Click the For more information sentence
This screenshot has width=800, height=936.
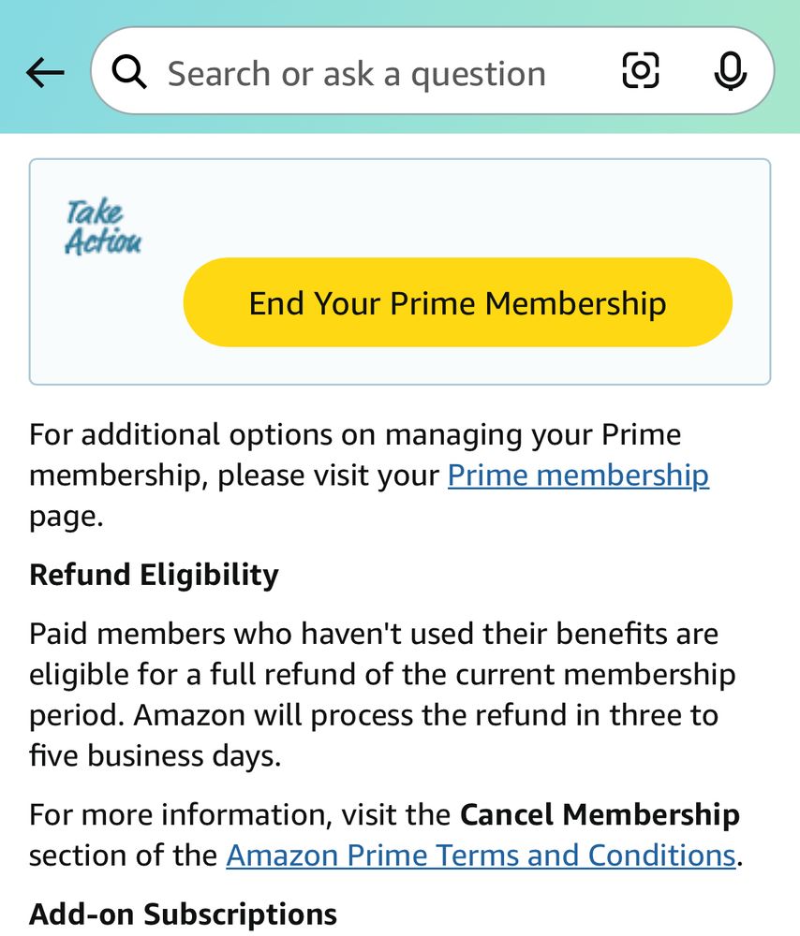tap(386, 835)
